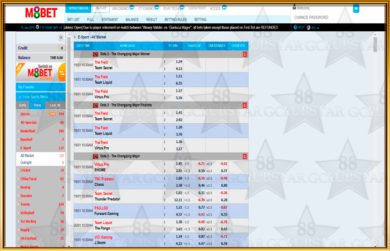Click handicap odds -0.56 for TNC Predator
Image resolution: width=390 pixels, height=251 pixels.
point(201,178)
